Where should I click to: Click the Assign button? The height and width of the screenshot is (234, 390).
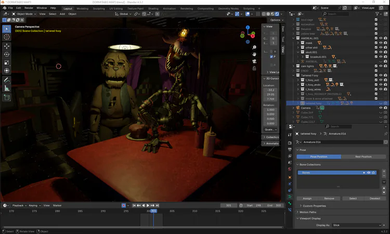coord(307,199)
